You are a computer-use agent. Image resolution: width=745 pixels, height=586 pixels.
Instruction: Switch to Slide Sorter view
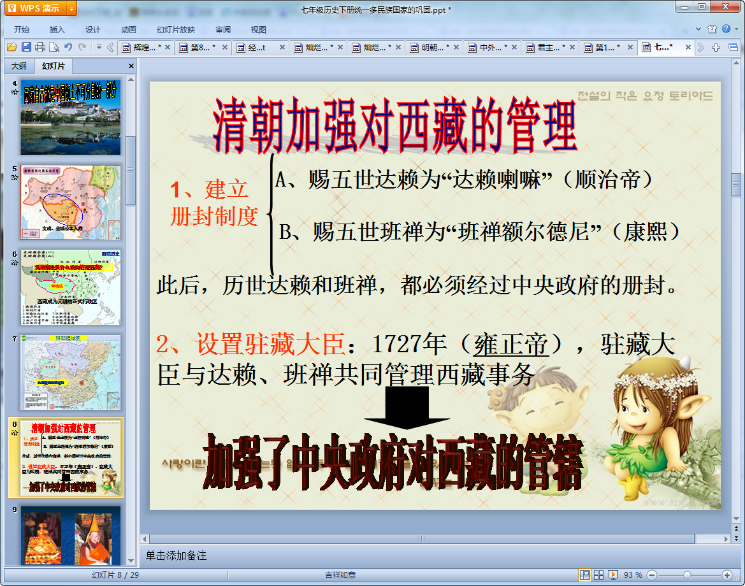point(599,575)
